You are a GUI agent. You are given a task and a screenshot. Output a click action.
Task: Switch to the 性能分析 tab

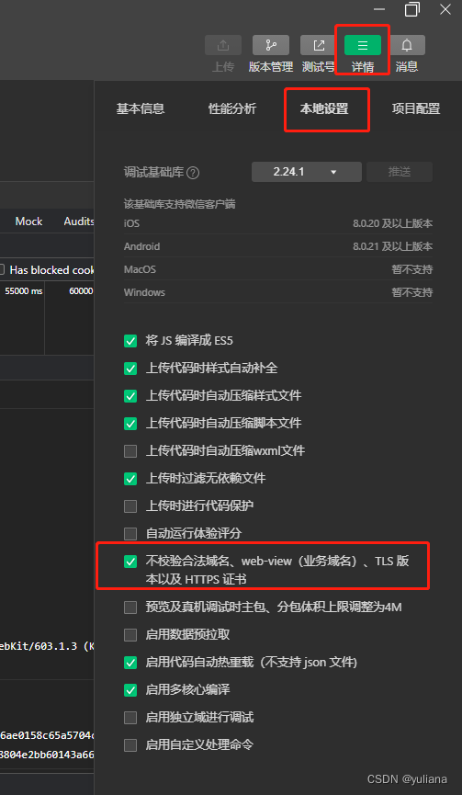(232, 108)
